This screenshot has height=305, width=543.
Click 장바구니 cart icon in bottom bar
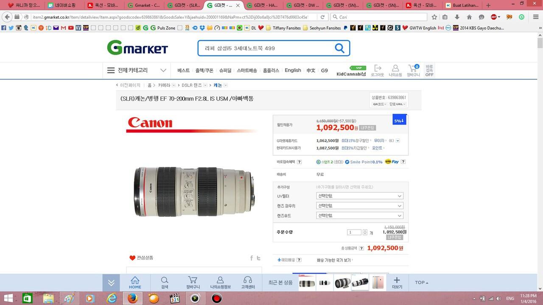193,283
